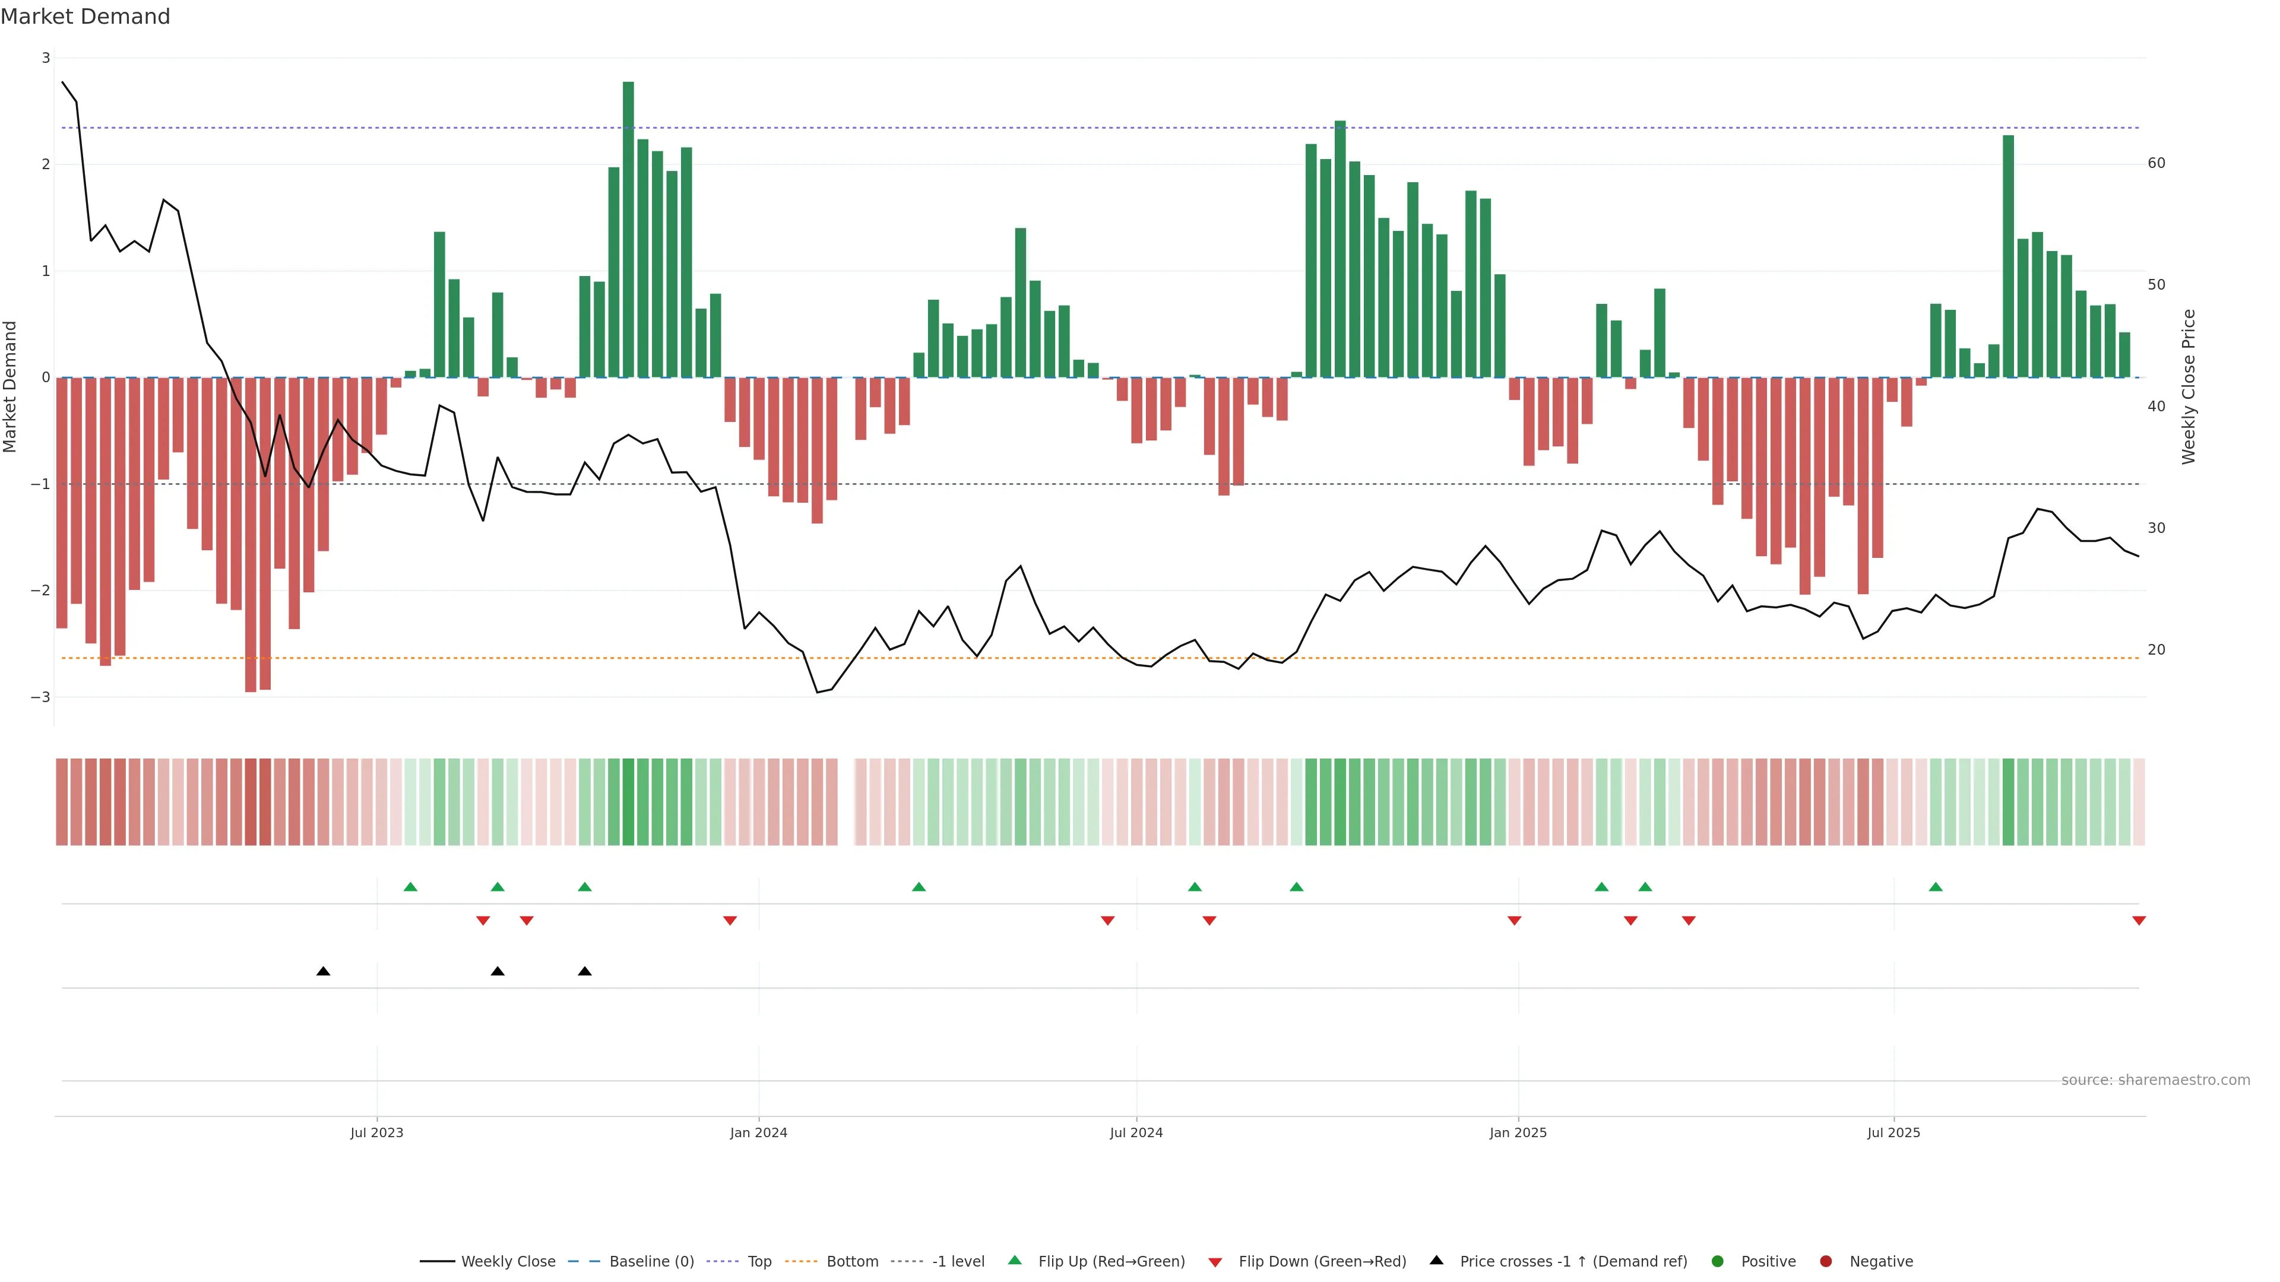Click the Weekly Close Price axis title
This screenshot has width=2280, height=1282.
2189,386
